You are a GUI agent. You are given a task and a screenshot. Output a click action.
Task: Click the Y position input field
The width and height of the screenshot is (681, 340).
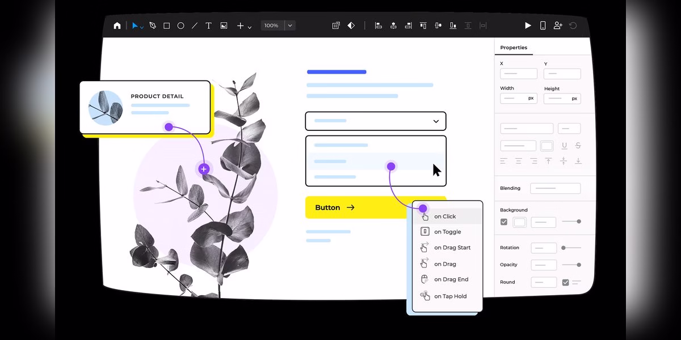(x=562, y=74)
